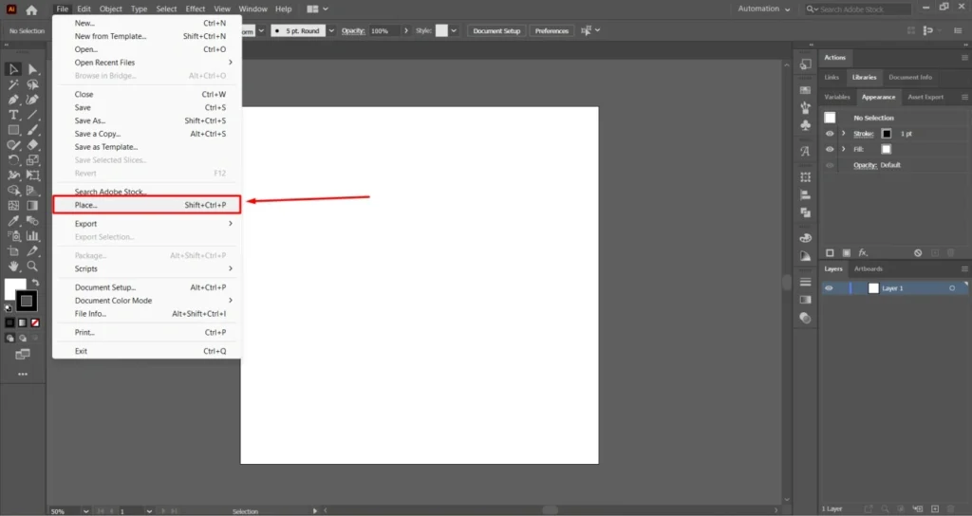The height and width of the screenshot is (516, 972).
Task: Click the toolbar Stroke color box
Action: (x=26, y=302)
